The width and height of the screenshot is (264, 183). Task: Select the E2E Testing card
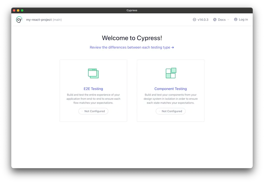click(x=93, y=90)
